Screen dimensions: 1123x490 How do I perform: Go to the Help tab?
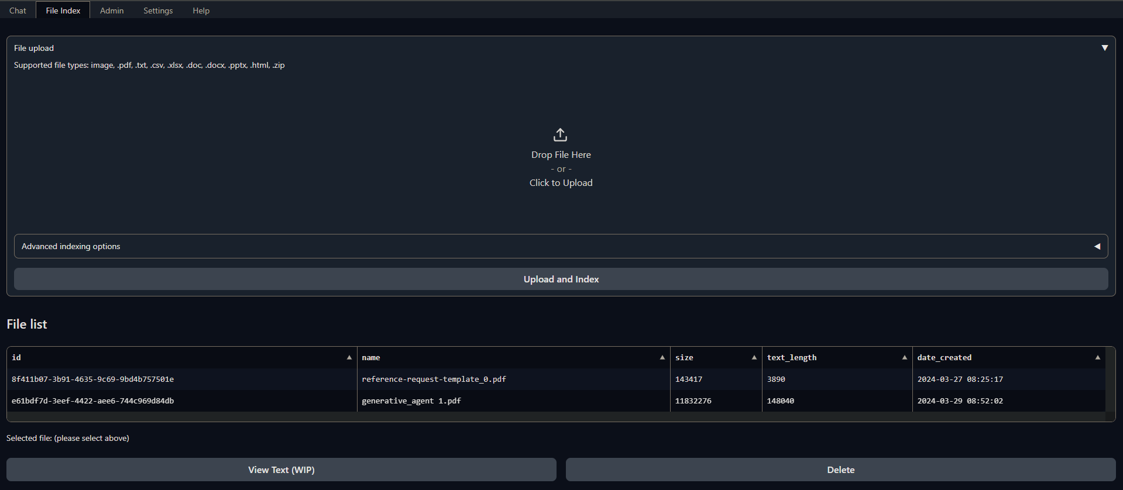201,11
